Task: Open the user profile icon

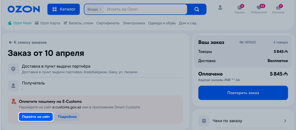Action: (220, 8)
